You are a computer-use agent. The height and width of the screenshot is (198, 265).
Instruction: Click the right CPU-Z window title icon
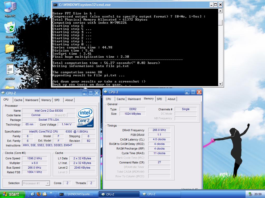(x=106, y=92)
